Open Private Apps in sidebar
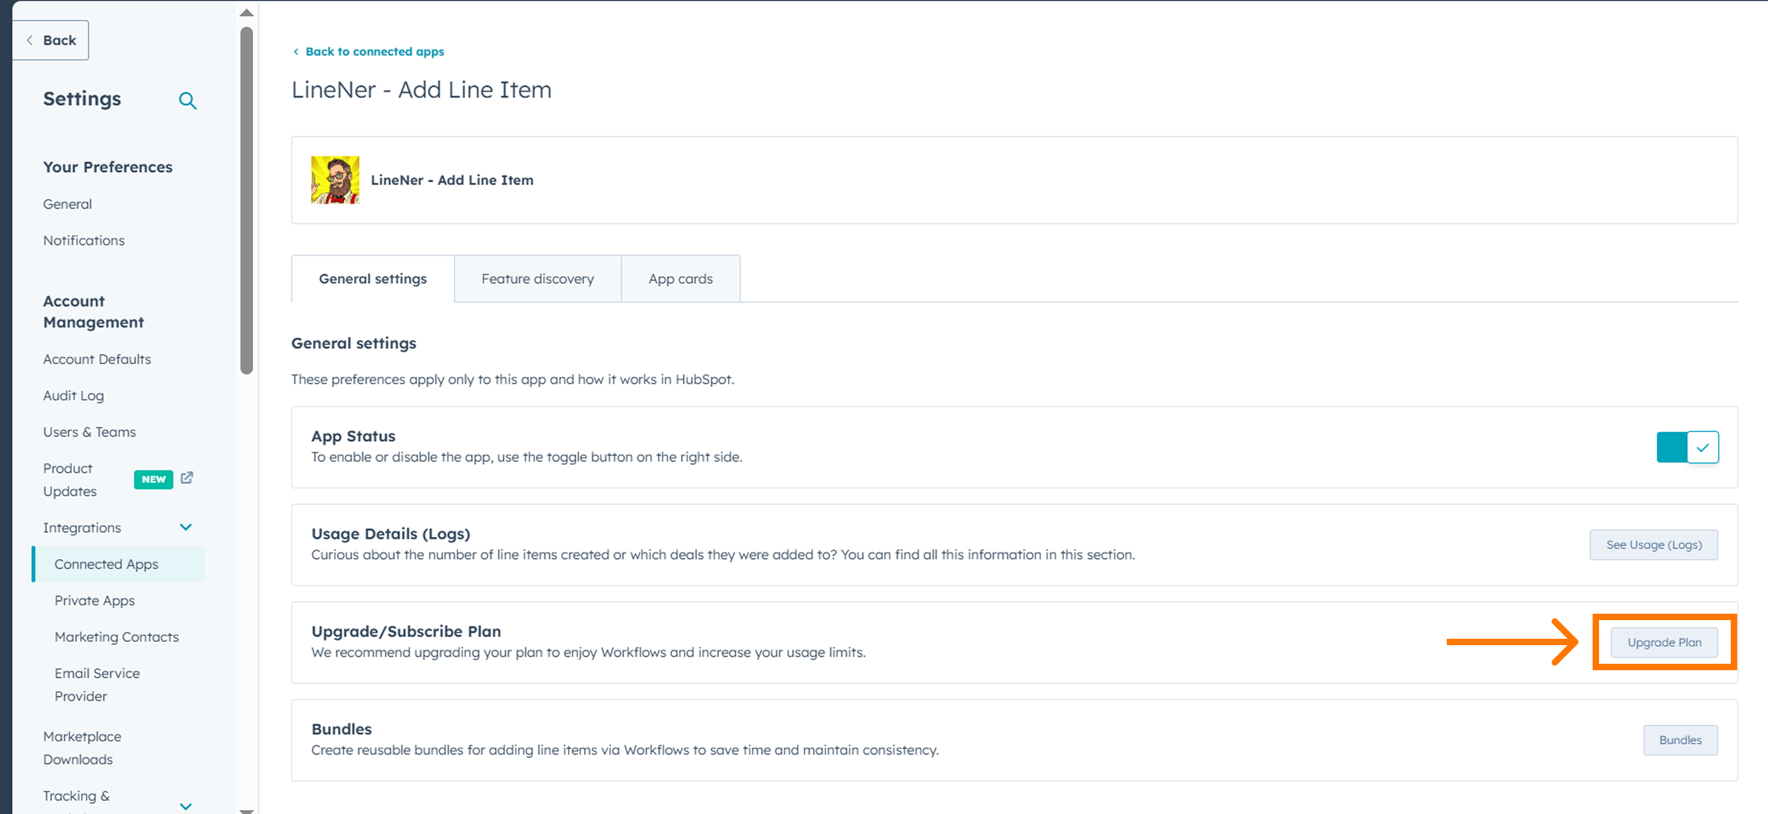Image resolution: width=1768 pixels, height=814 pixels. pos(94,600)
